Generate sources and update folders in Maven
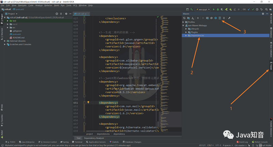 tap(188, 18)
